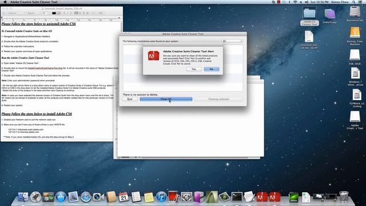366x206 pixels.
Task: Open Contacts book icon in dock
Action: [x=112, y=197]
